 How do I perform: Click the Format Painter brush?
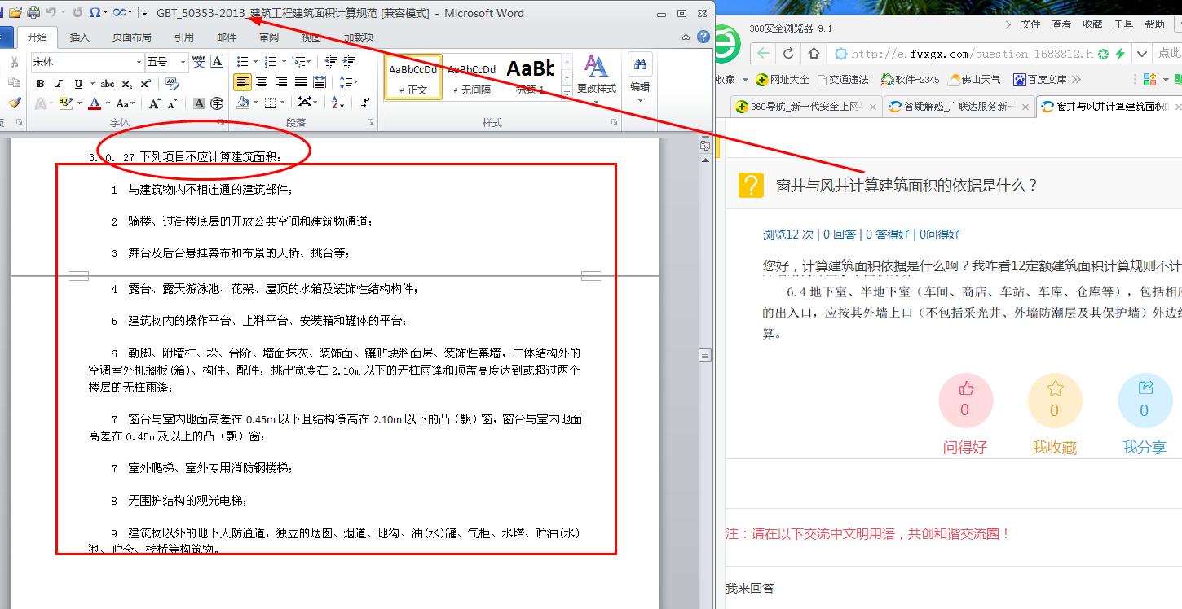pyautogui.click(x=14, y=103)
